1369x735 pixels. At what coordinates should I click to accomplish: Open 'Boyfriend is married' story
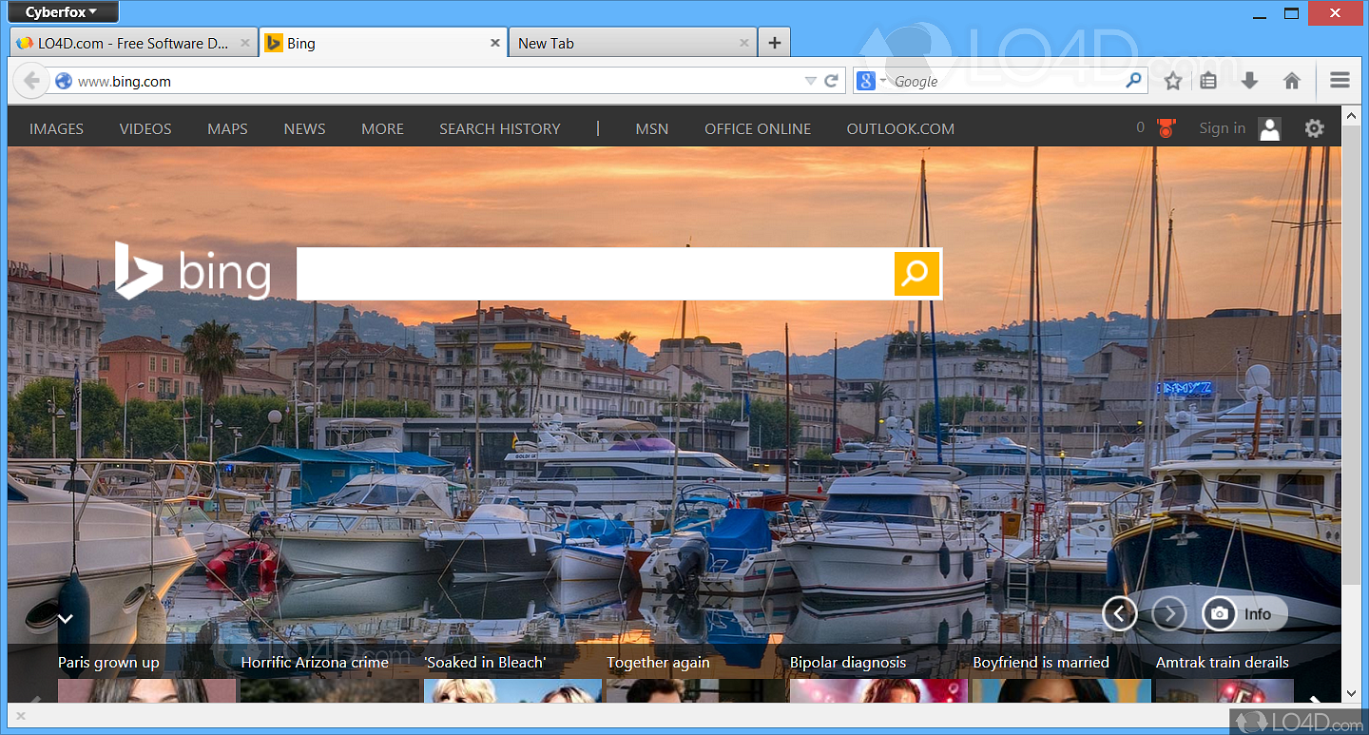[1041, 663]
